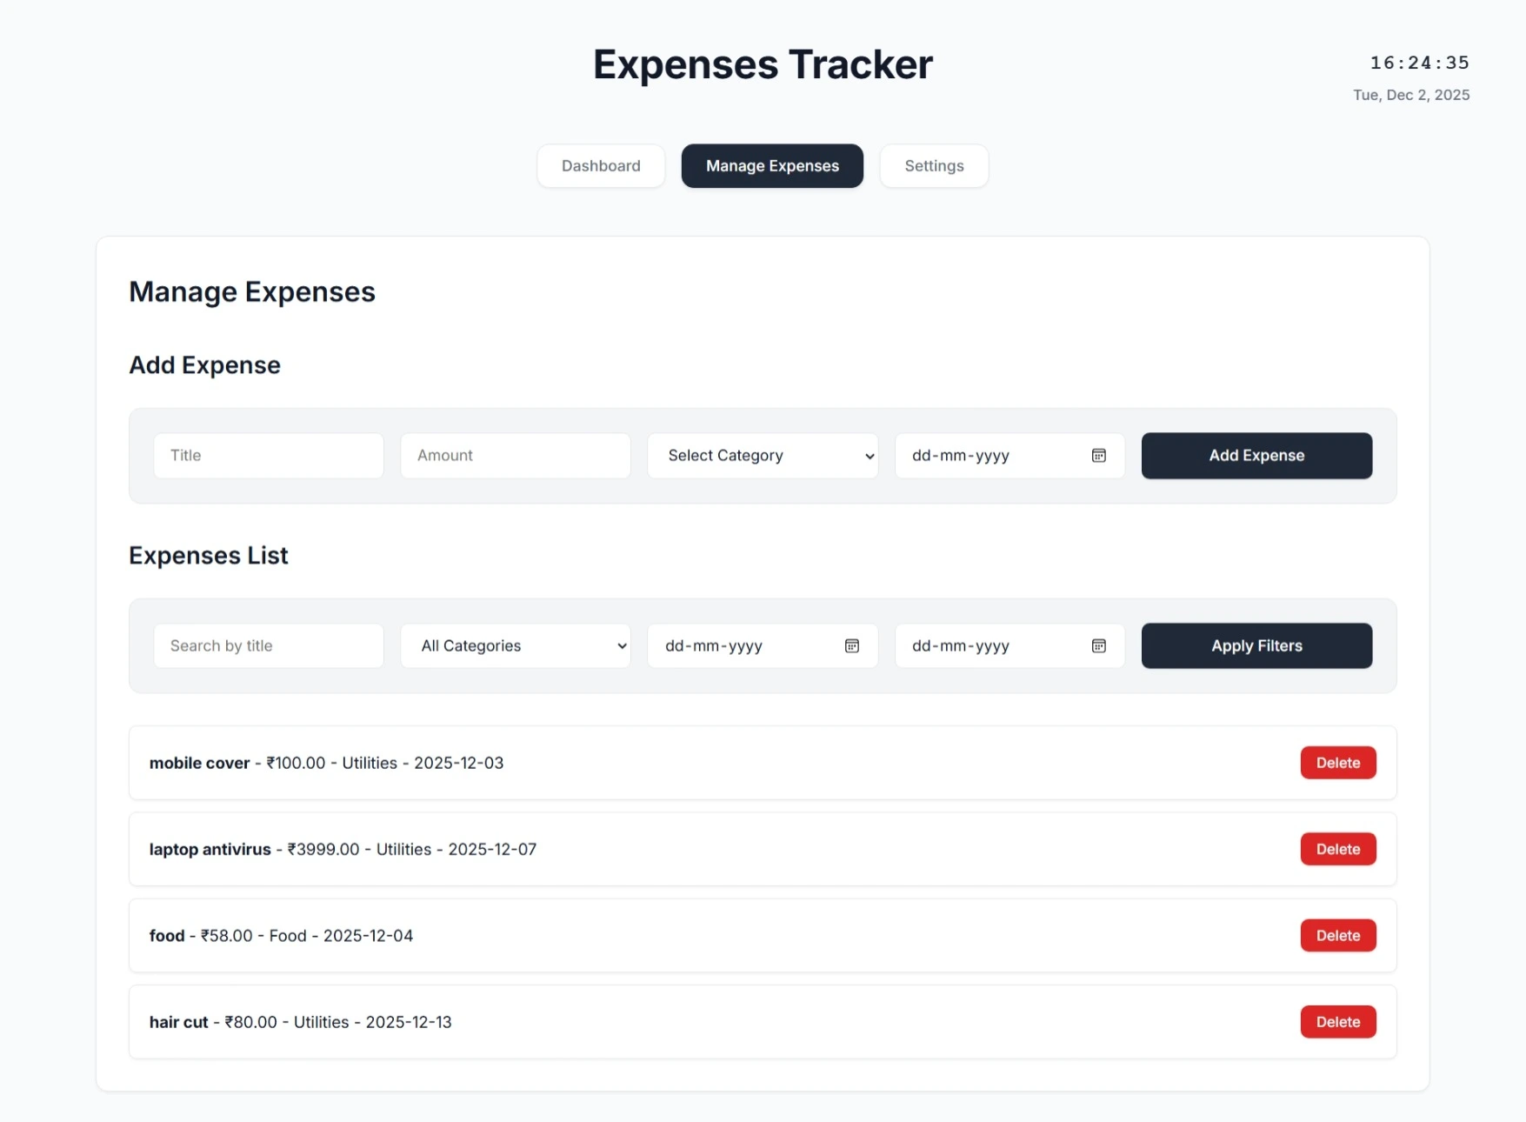Click the Title input field

pos(268,455)
